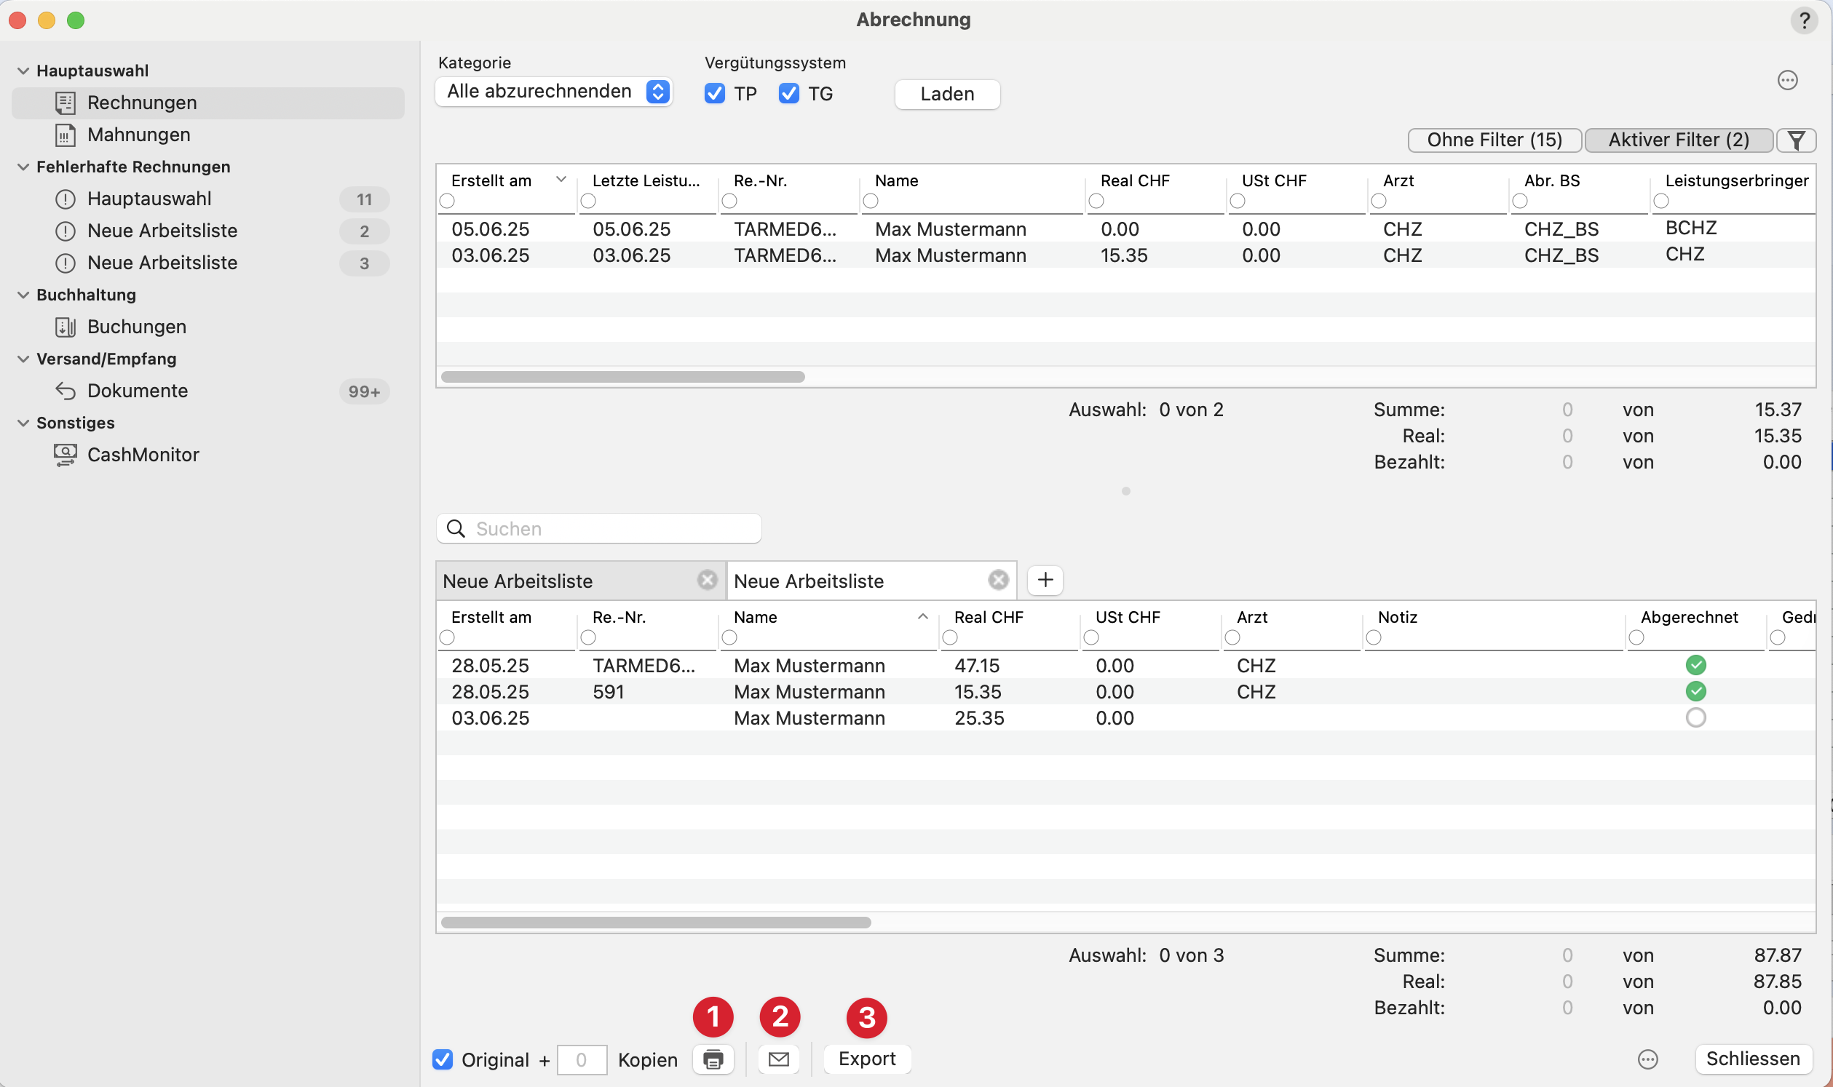Close the second Neue Arbeitsliste tab
This screenshot has width=1833, height=1087.
(x=997, y=580)
